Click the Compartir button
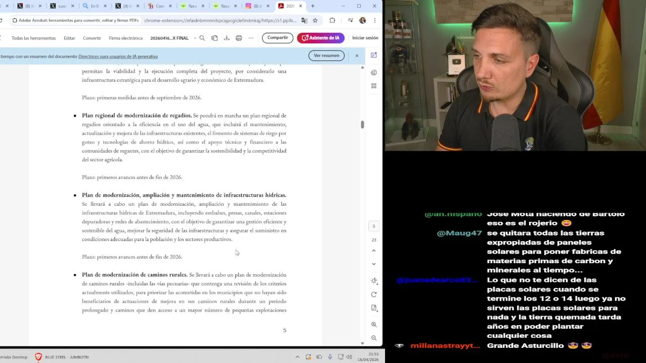The width and height of the screenshot is (646, 363). tap(278, 38)
